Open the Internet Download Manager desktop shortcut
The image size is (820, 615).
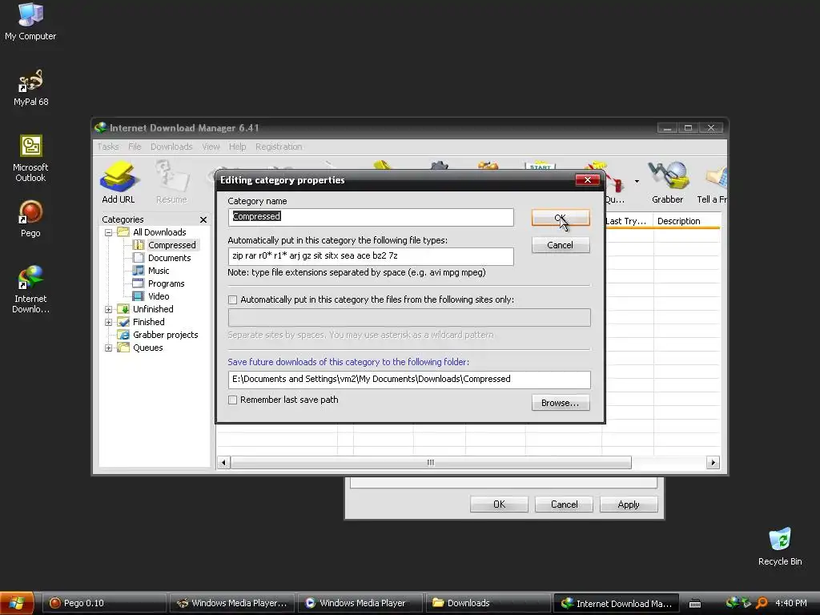tap(30, 289)
